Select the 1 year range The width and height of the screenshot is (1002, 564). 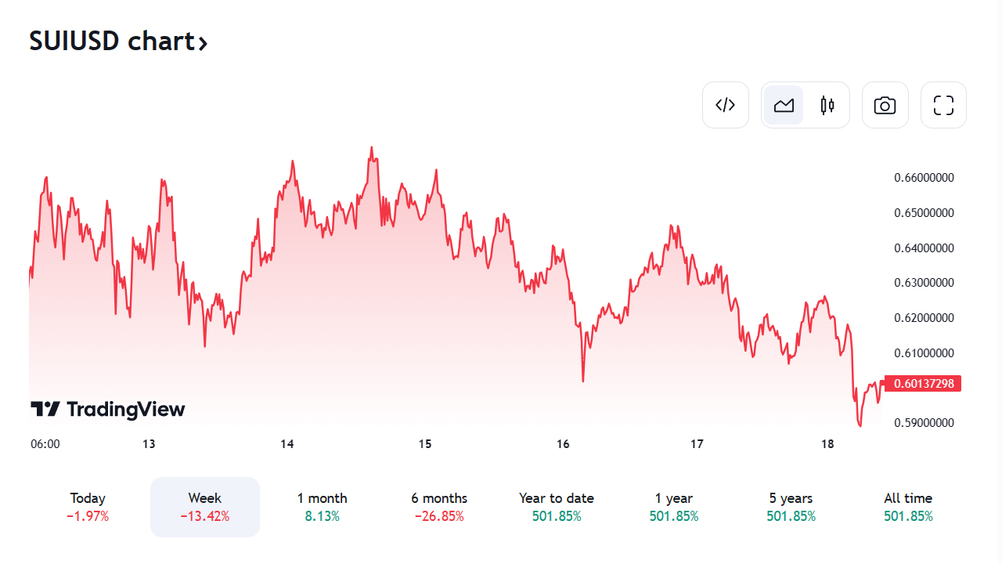coord(674,507)
